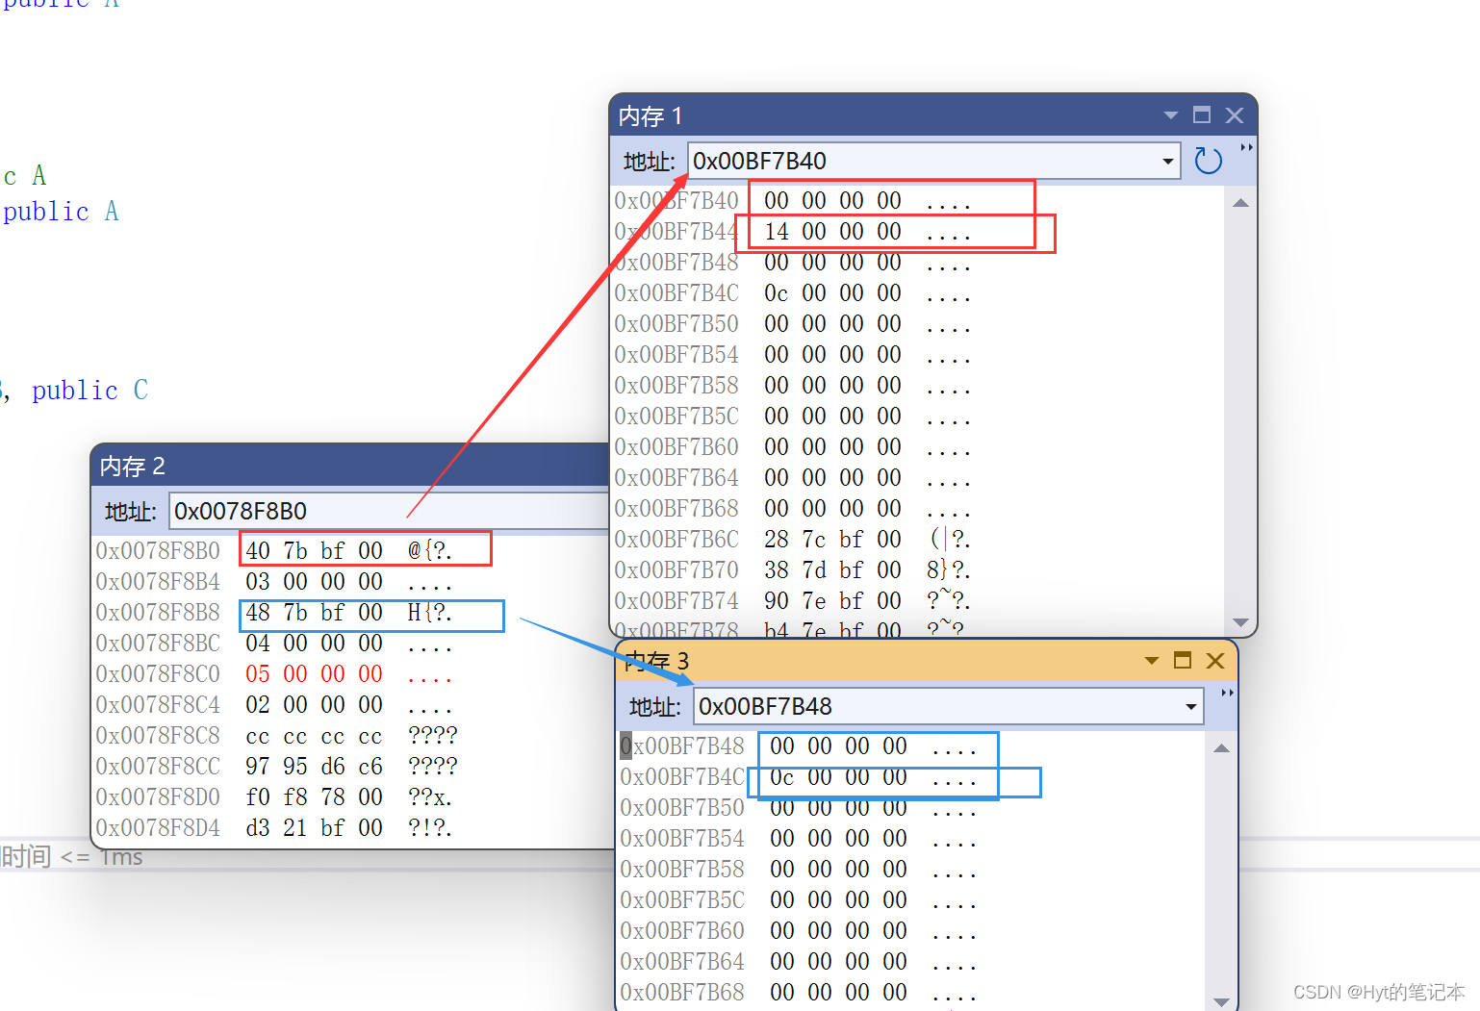Click bytes 97 95 d6 c6 in Memory 2
This screenshot has height=1011, width=1480.
(314, 767)
